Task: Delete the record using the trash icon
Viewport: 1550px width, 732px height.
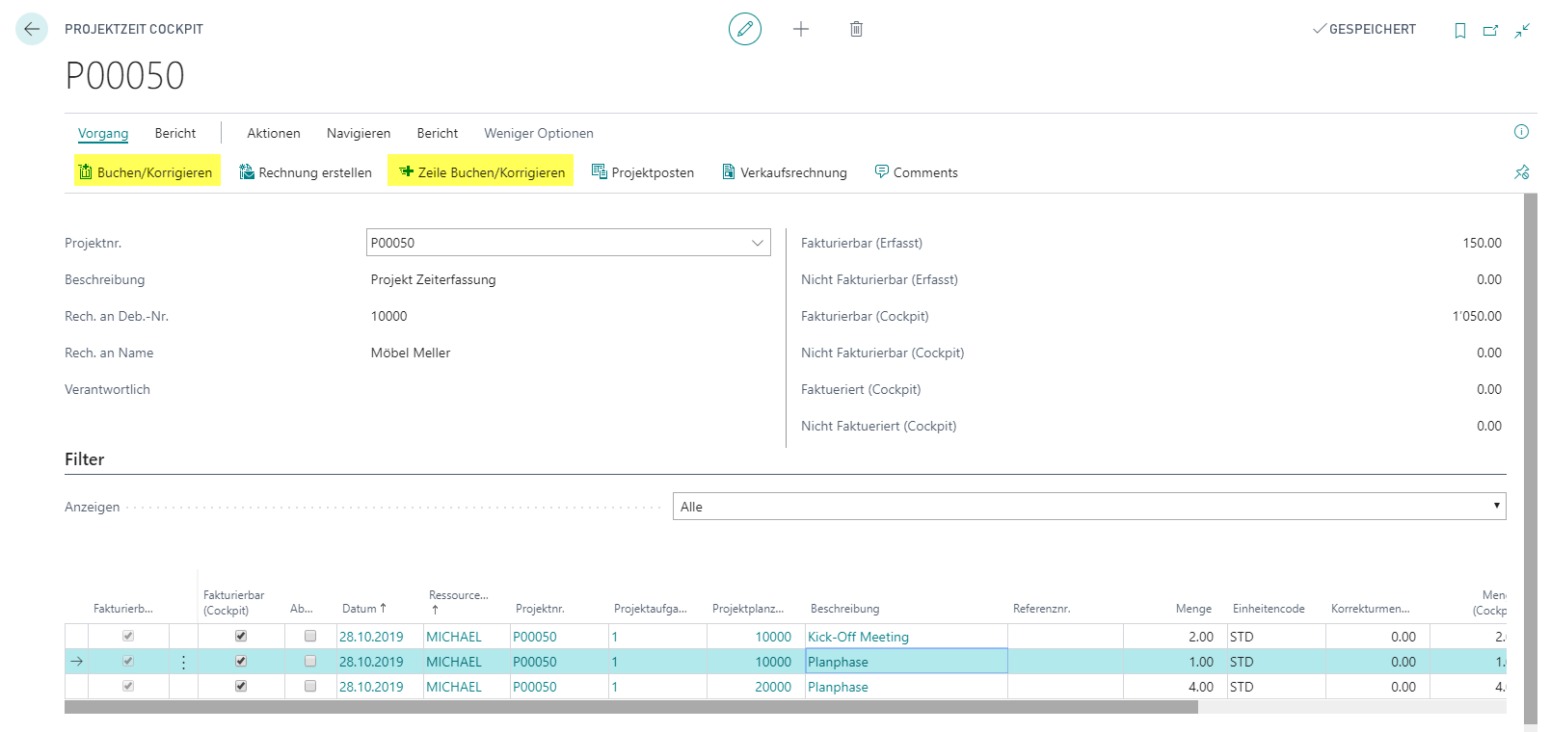Action: tap(856, 29)
